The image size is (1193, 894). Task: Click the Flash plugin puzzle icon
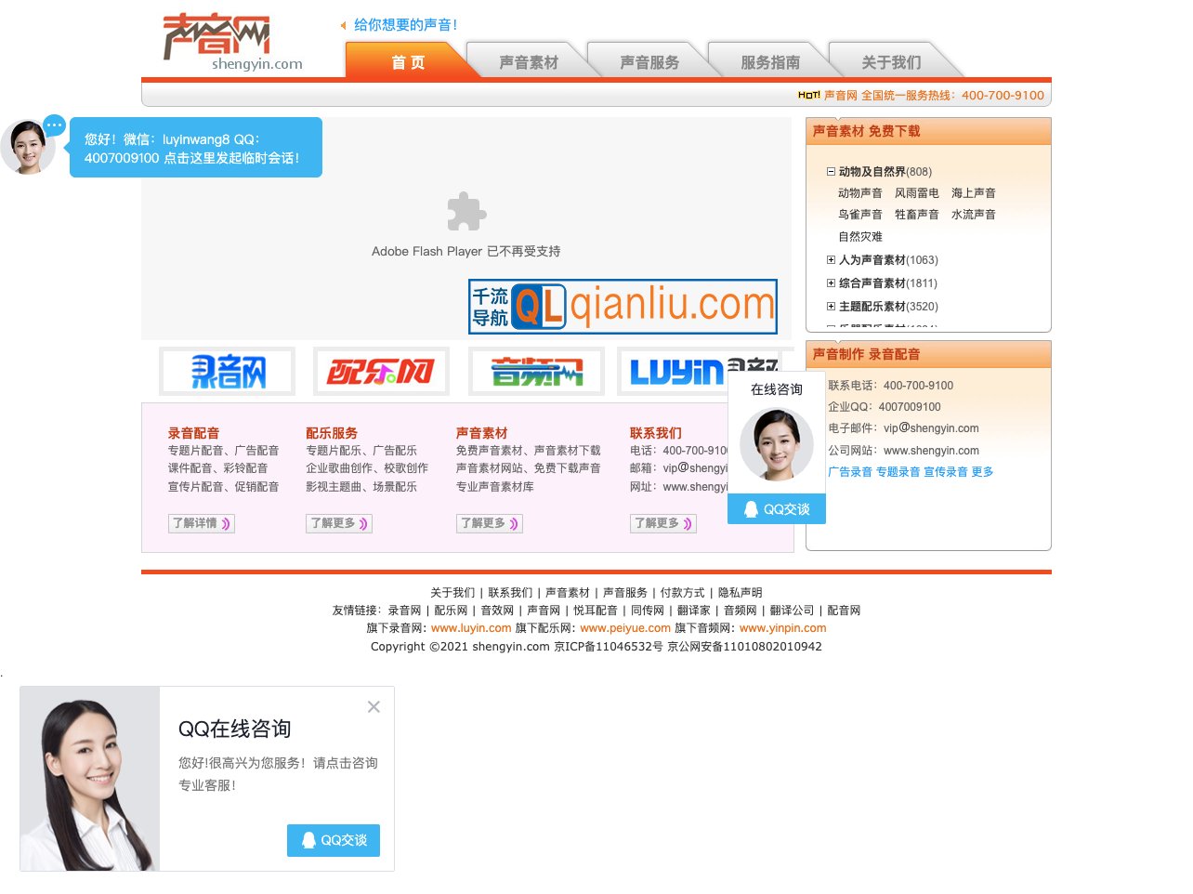click(x=466, y=212)
